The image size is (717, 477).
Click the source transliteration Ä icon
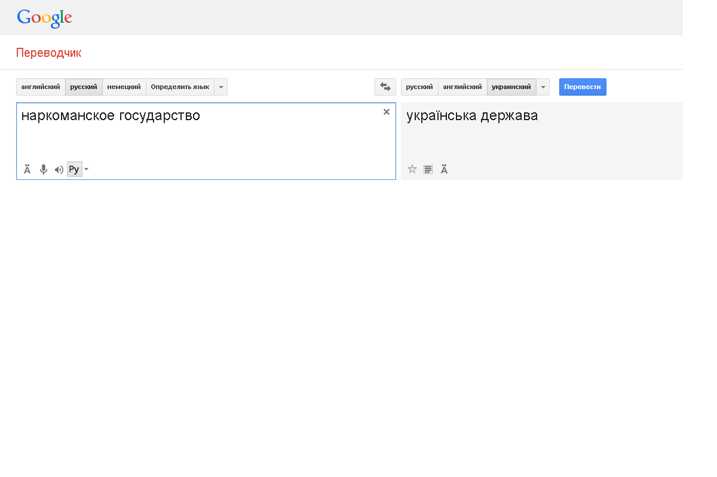(27, 170)
